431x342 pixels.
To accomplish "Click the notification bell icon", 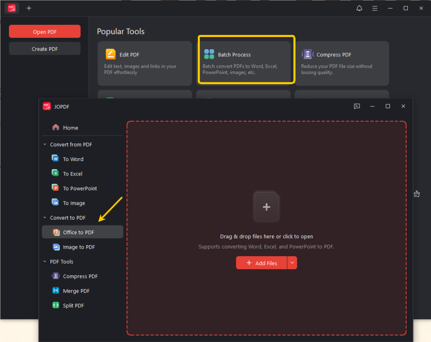I will (x=359, y=8).
